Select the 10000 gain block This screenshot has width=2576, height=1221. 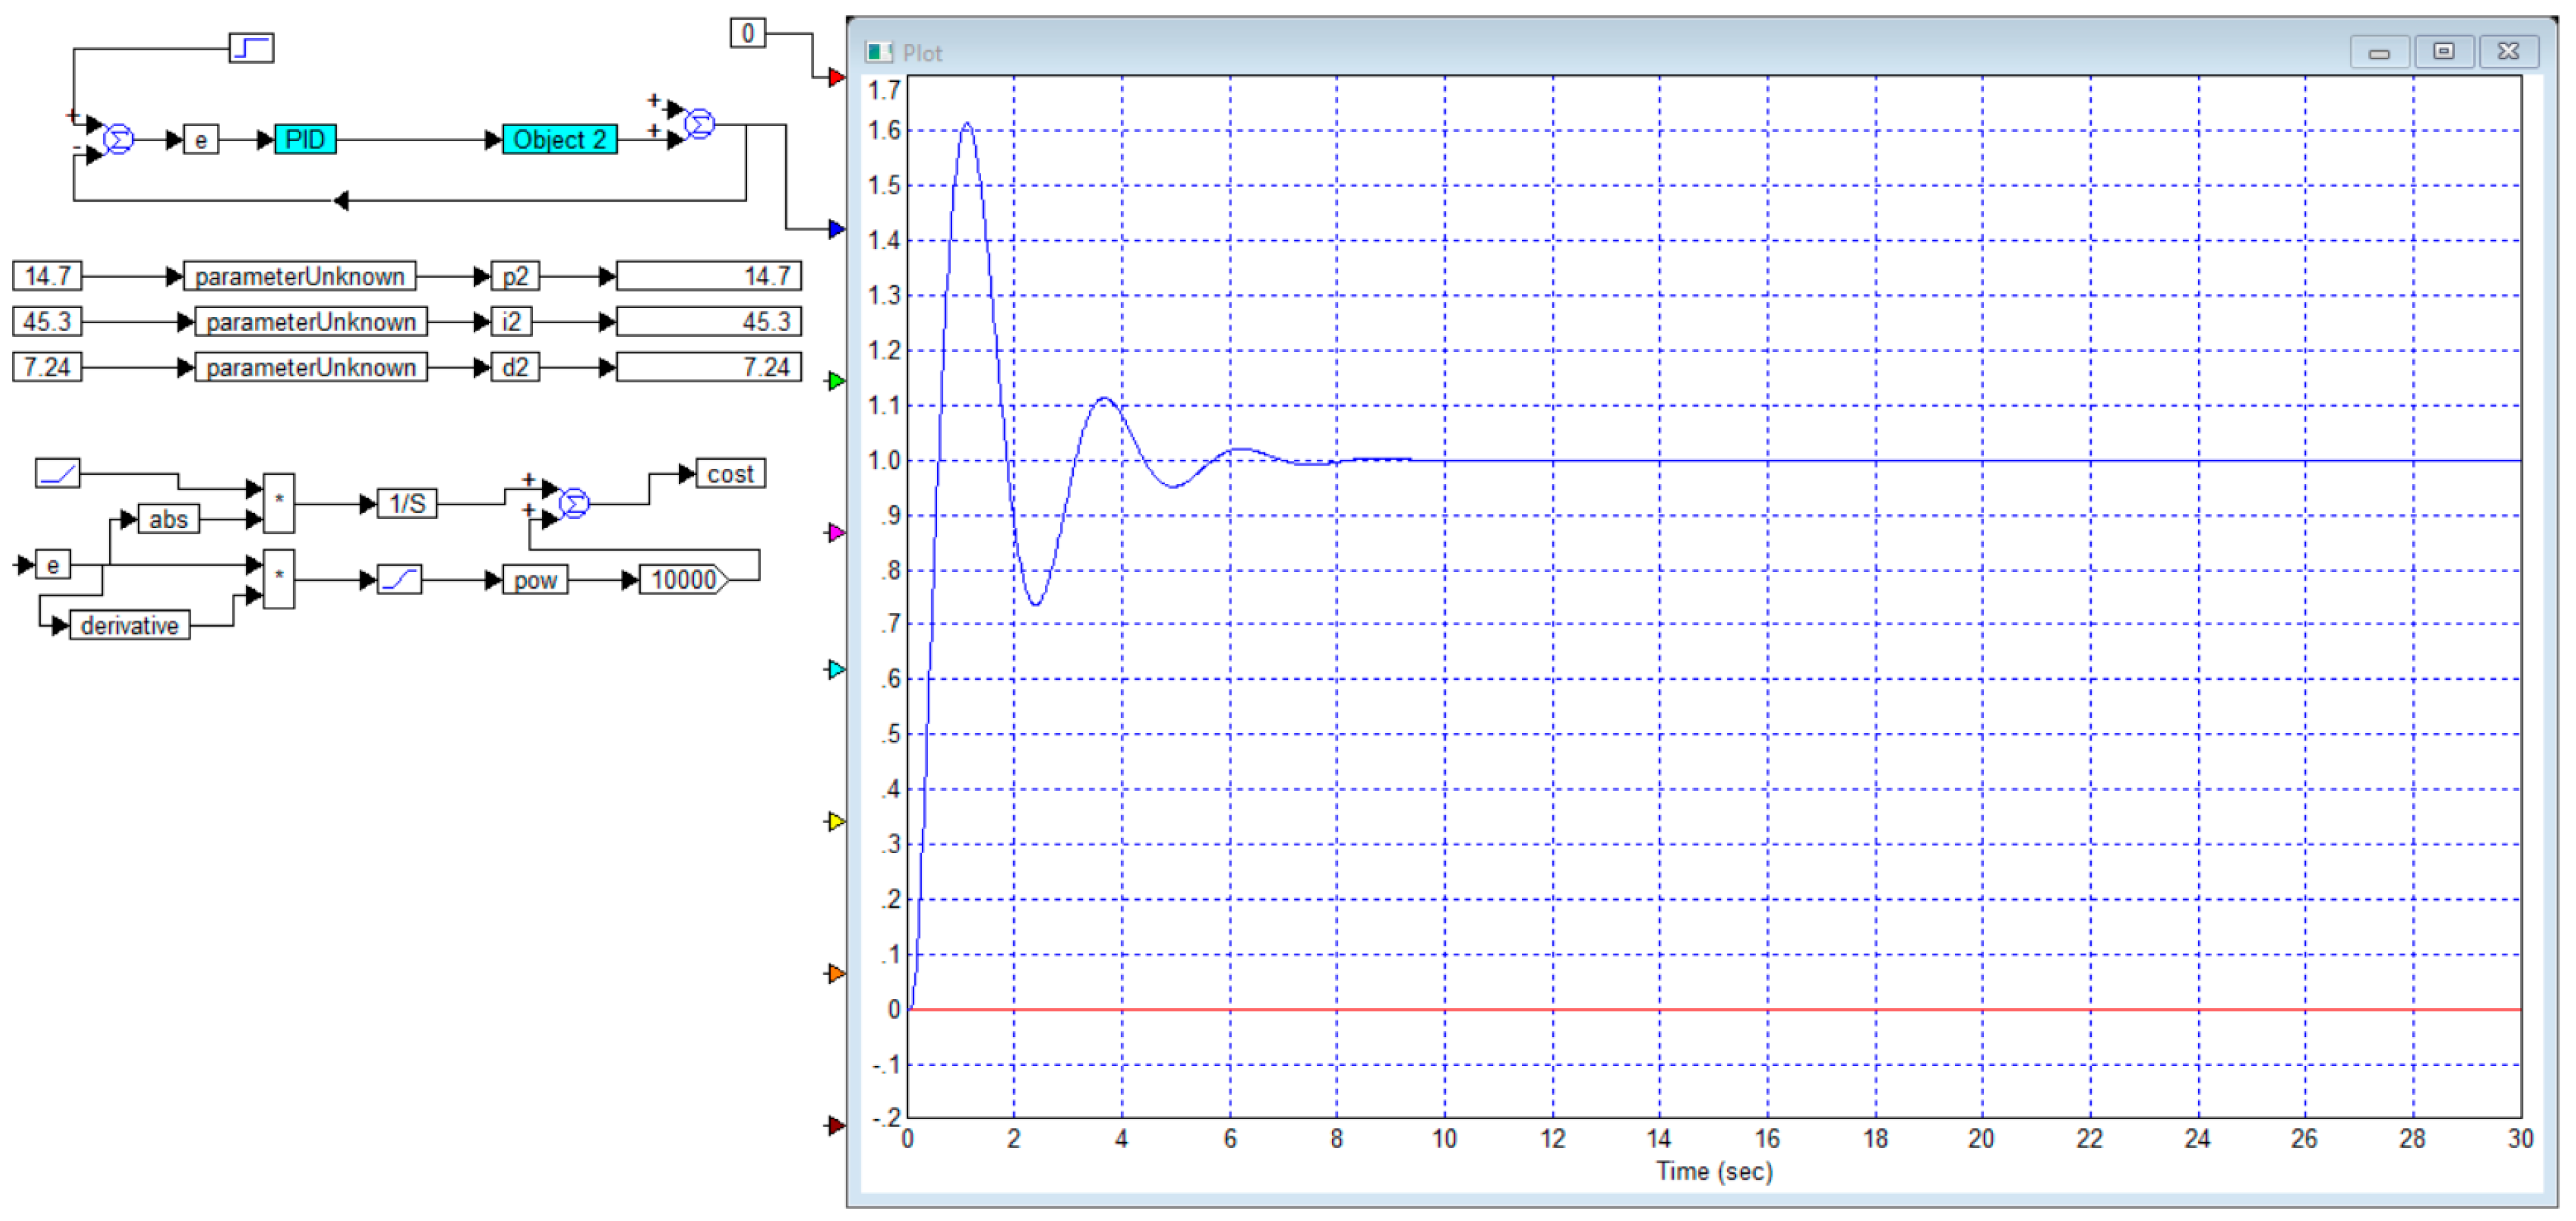tap(684, 579)
